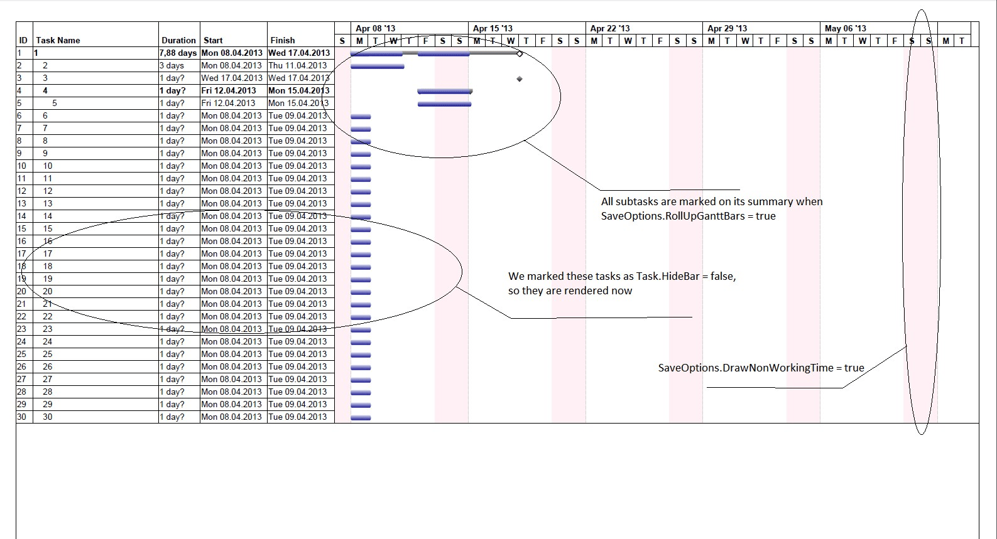This screenshot has height=539, width=997.
Task: Click the finish date cell of task 22
Action: click(x=300, y=317)
